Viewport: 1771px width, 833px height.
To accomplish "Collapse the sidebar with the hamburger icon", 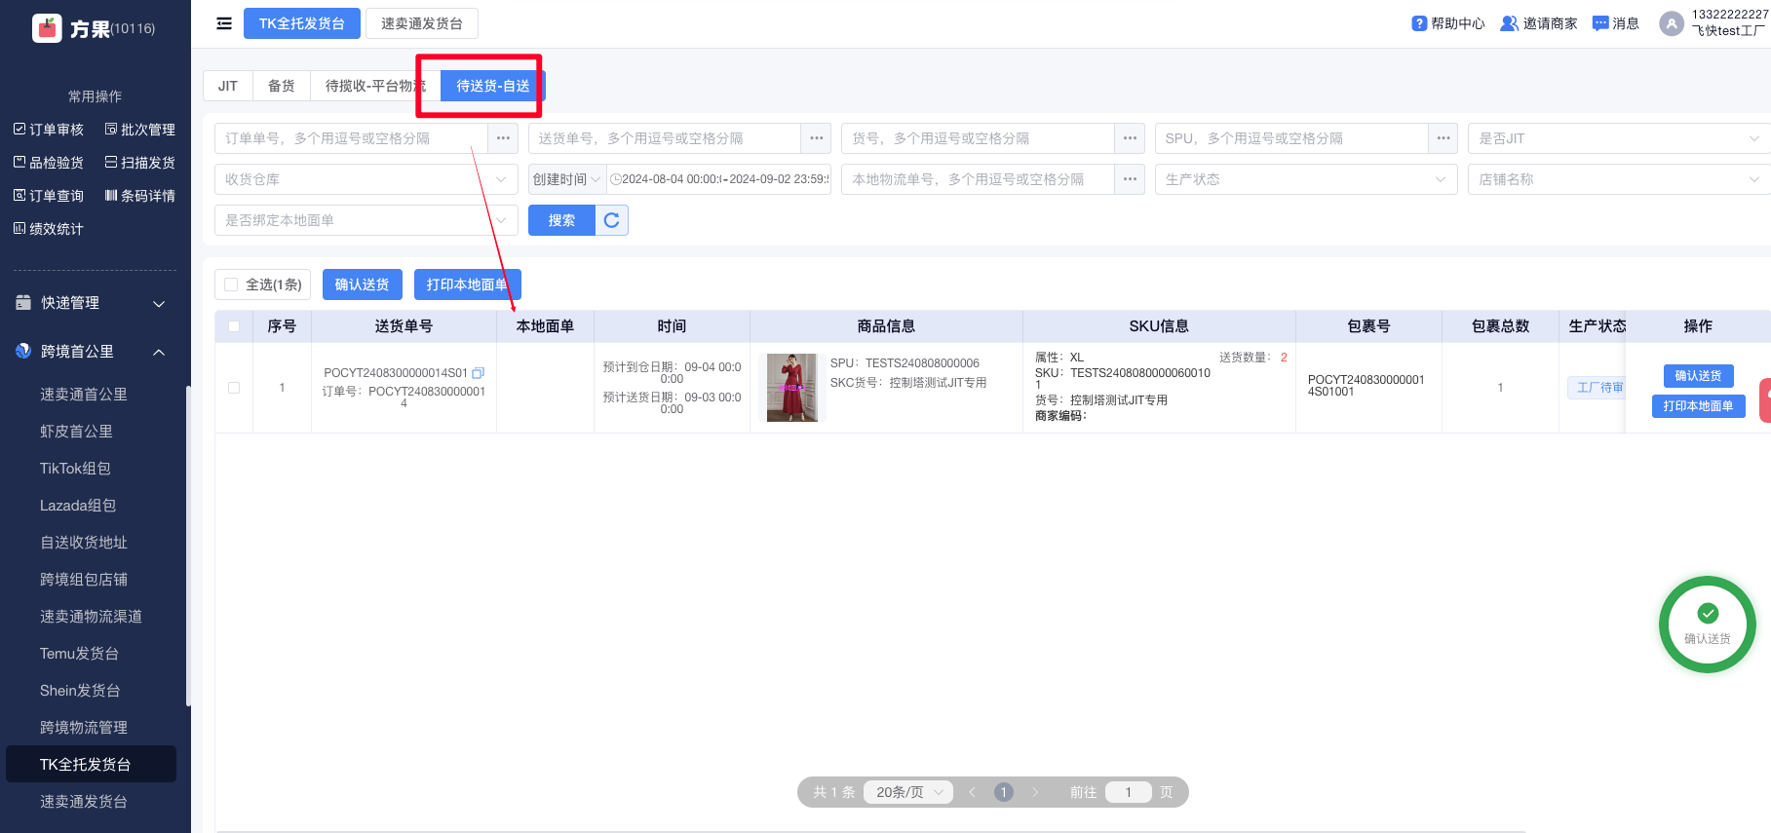I will pyautogui.click(x=224, y=23).
